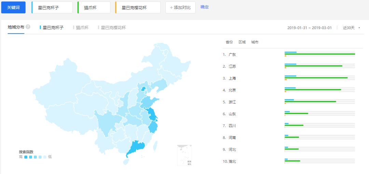This screenshot has height=174, width=369.
Task: Click the blue 关键词 button
Action: (13, 8)
